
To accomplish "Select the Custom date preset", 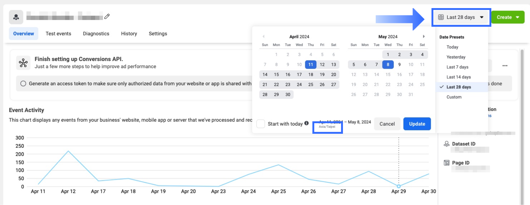I will tap(454, 97).
